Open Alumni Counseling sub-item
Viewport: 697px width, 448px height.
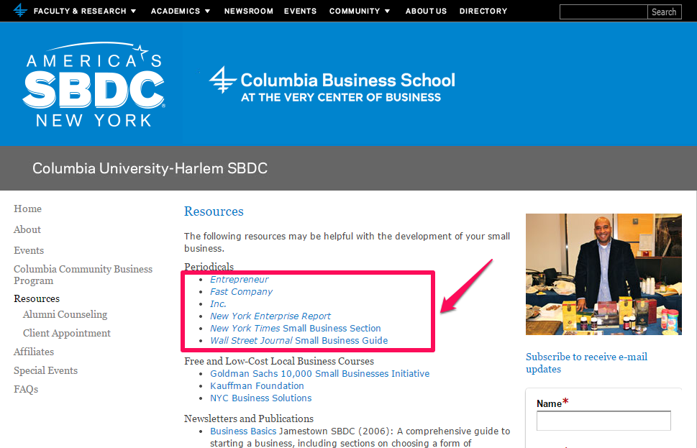(65, 315)
